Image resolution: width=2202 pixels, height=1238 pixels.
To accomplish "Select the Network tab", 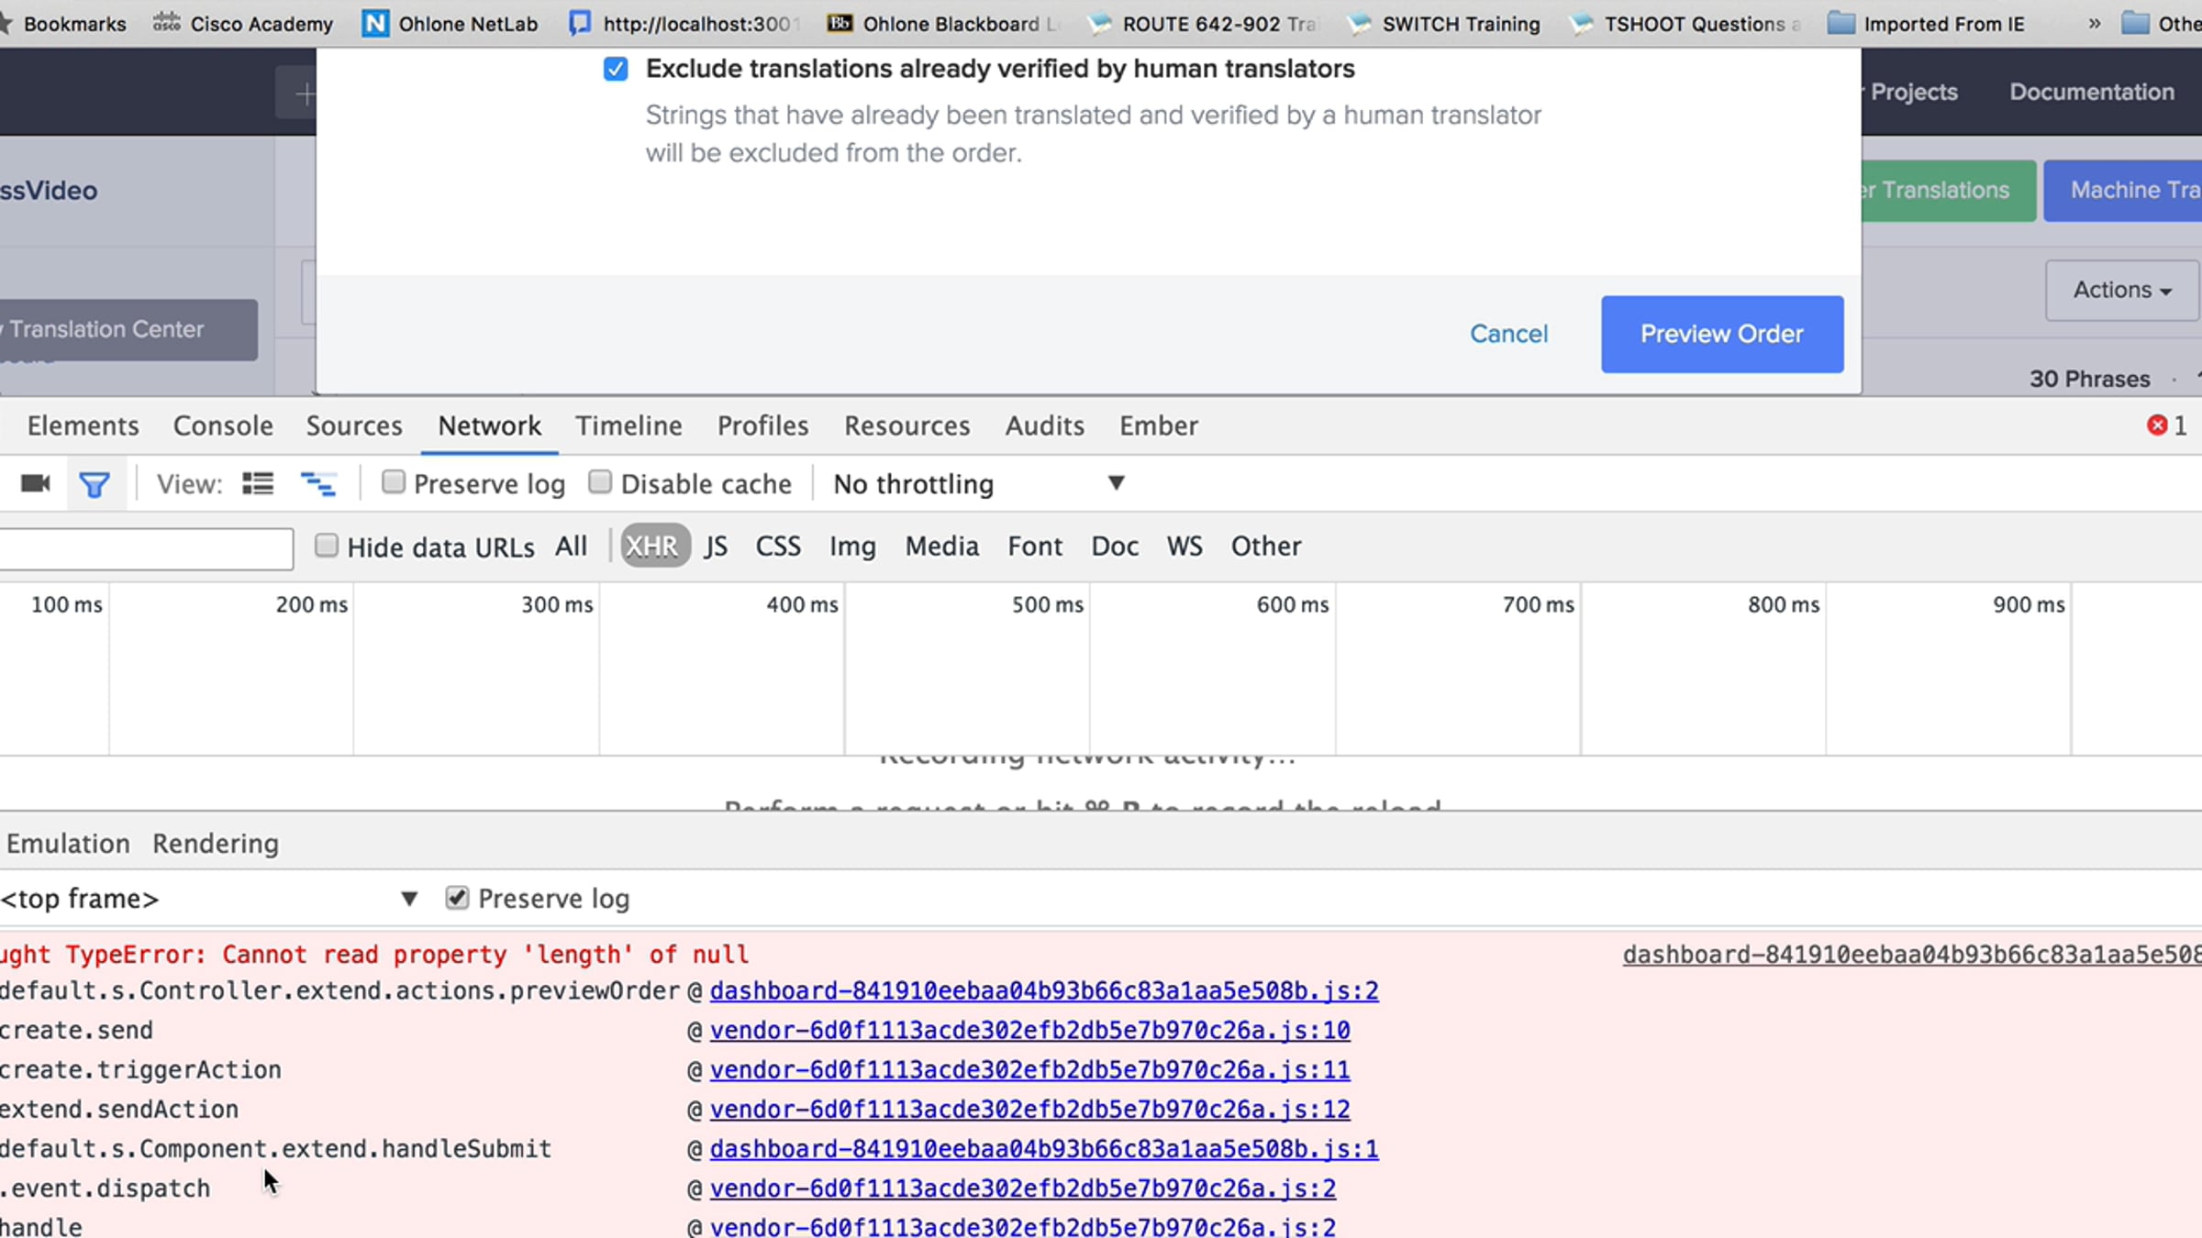I will pyautogui.click(x=489, y=426).
